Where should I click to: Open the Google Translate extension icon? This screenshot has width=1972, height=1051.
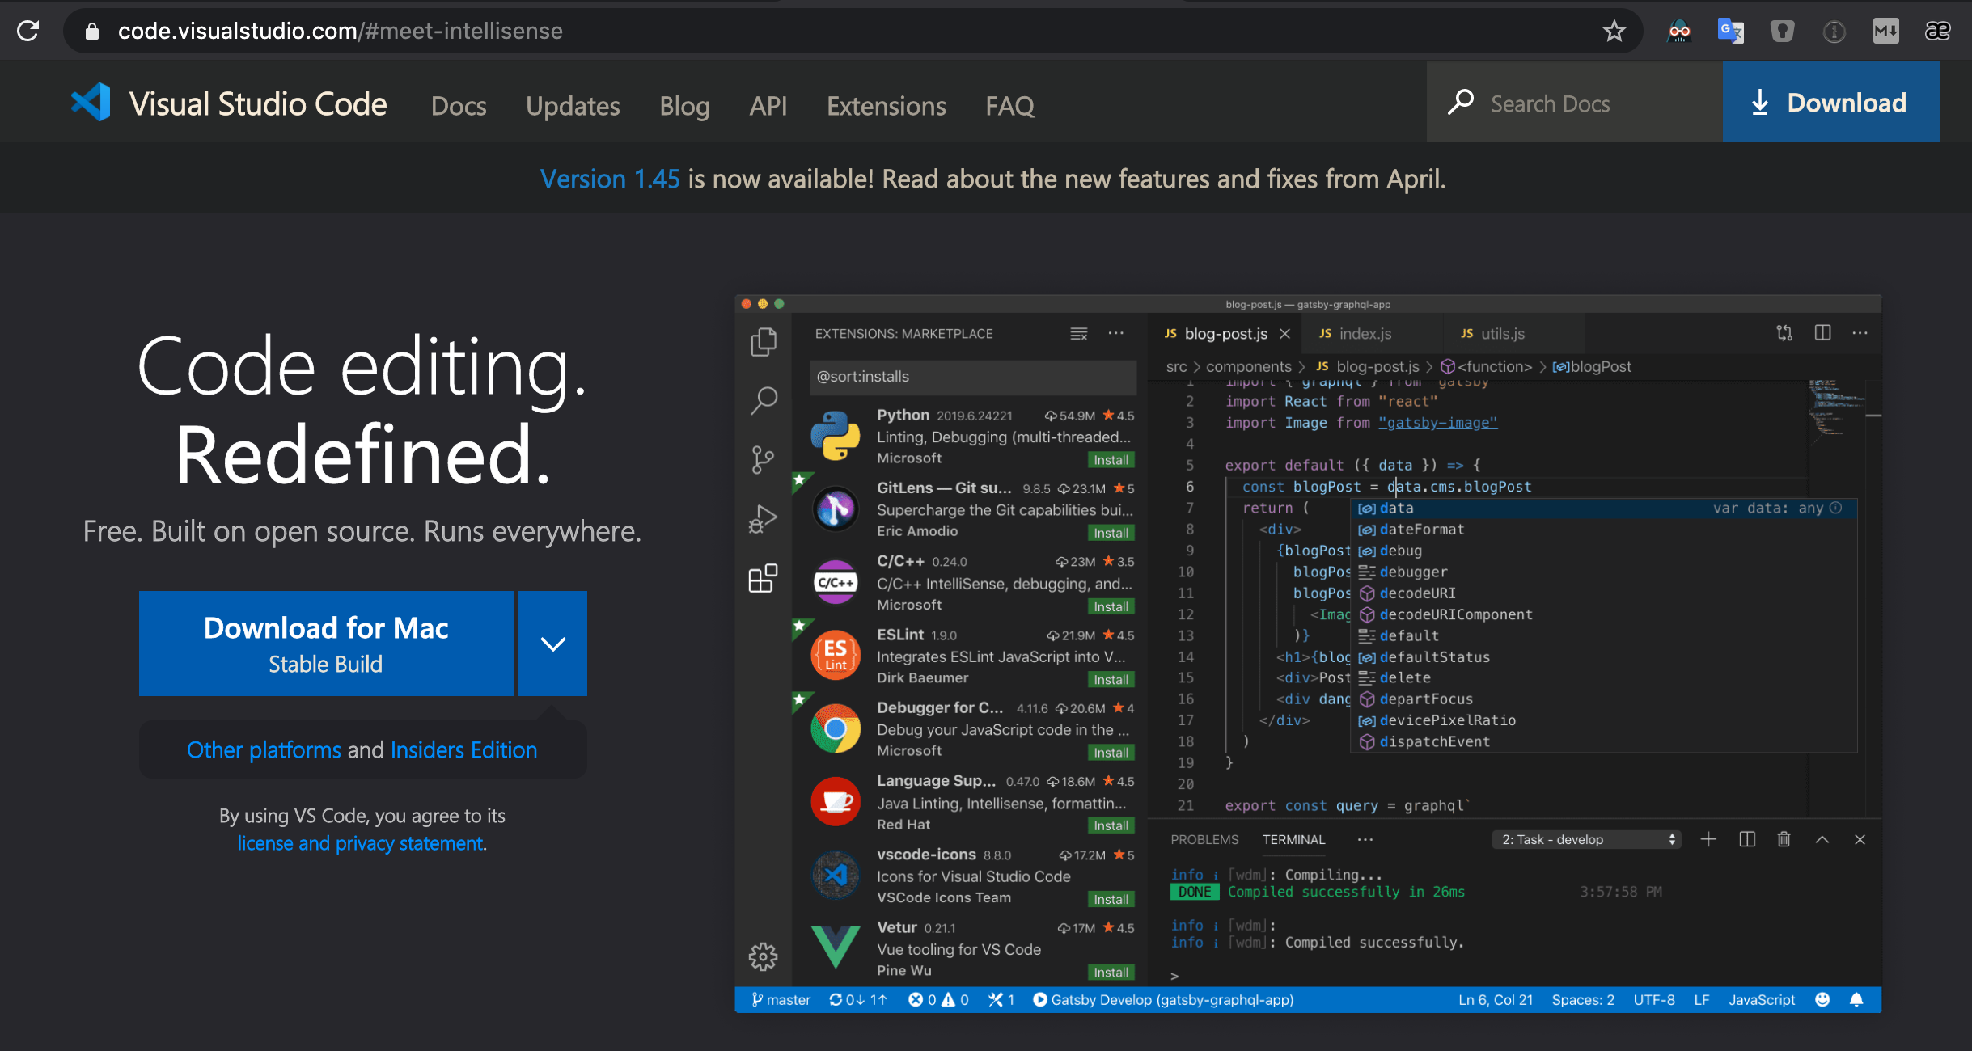tap(1730, 32)
